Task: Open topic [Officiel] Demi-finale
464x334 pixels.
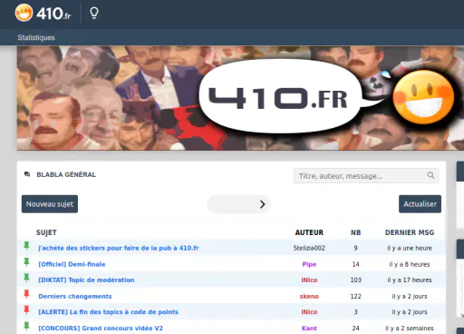Action: pos(72,264)
